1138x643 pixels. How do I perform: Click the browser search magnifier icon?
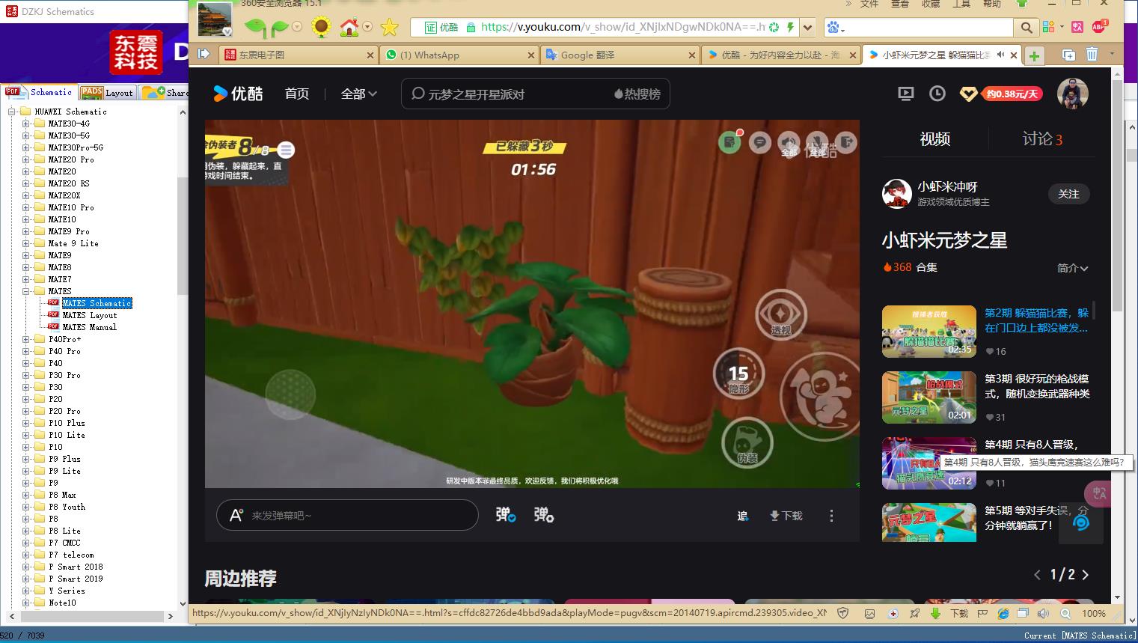click(1026, 28)
